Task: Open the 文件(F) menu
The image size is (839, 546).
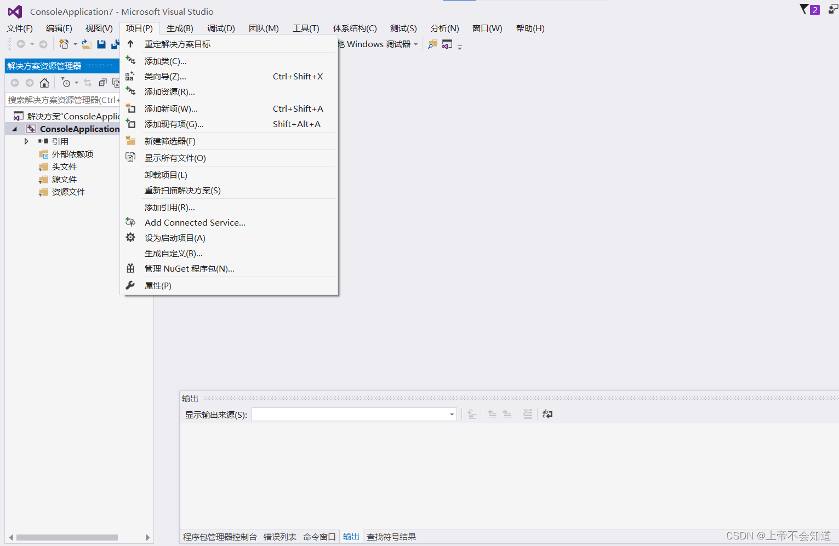Action: click(x=20, y=28)
